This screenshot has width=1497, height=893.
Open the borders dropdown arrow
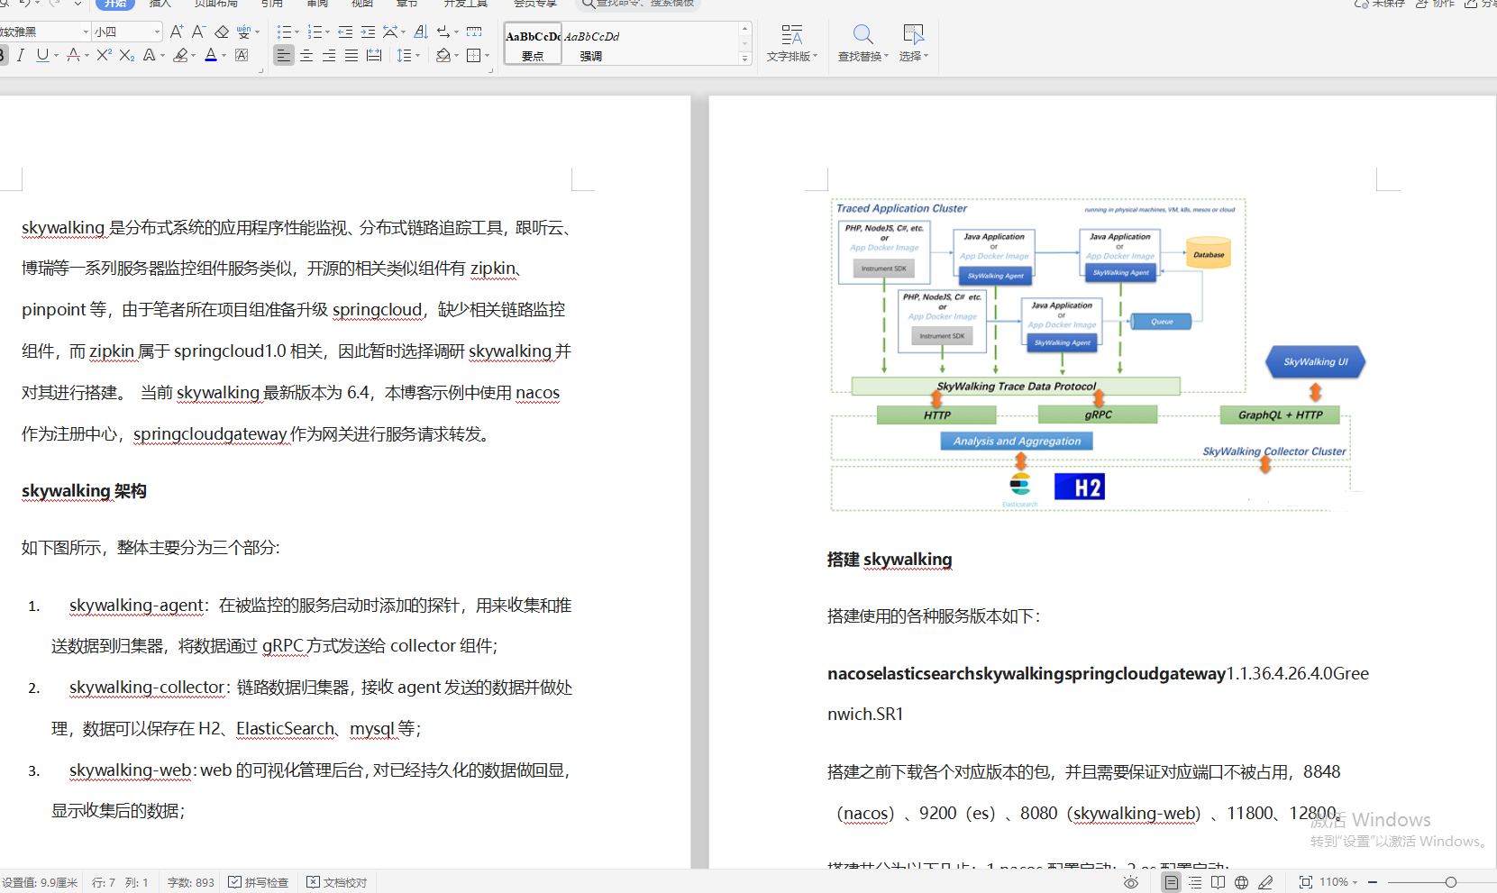(x=487, y=56)
